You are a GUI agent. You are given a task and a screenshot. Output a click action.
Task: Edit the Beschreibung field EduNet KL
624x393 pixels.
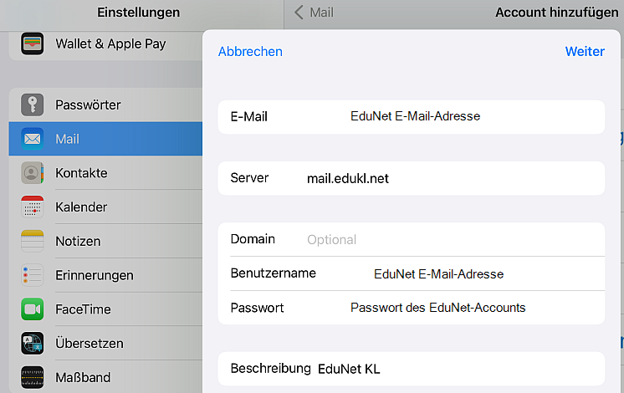pyautogui.click(x=412, y=369)
